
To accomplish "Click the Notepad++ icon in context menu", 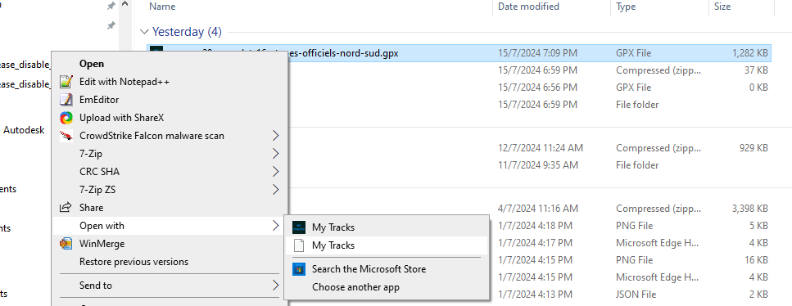I will tap(66, 82).
